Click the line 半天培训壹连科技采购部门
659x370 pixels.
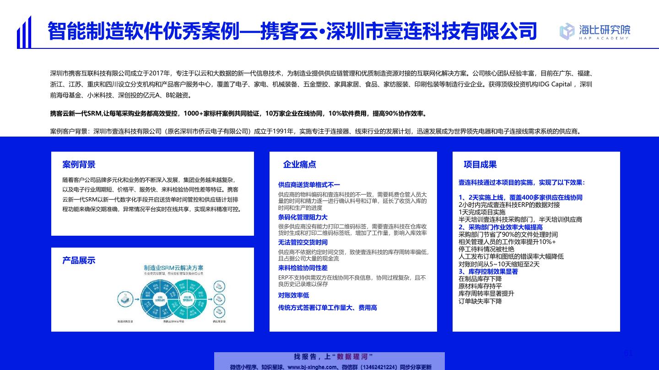[520, 220]
